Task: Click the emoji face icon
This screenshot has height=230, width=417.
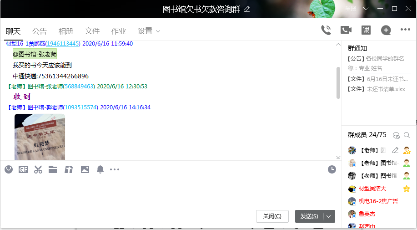Action: [x=9, y=169]
